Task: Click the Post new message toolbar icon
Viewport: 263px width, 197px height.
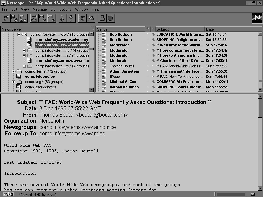Action: (6, 18)
